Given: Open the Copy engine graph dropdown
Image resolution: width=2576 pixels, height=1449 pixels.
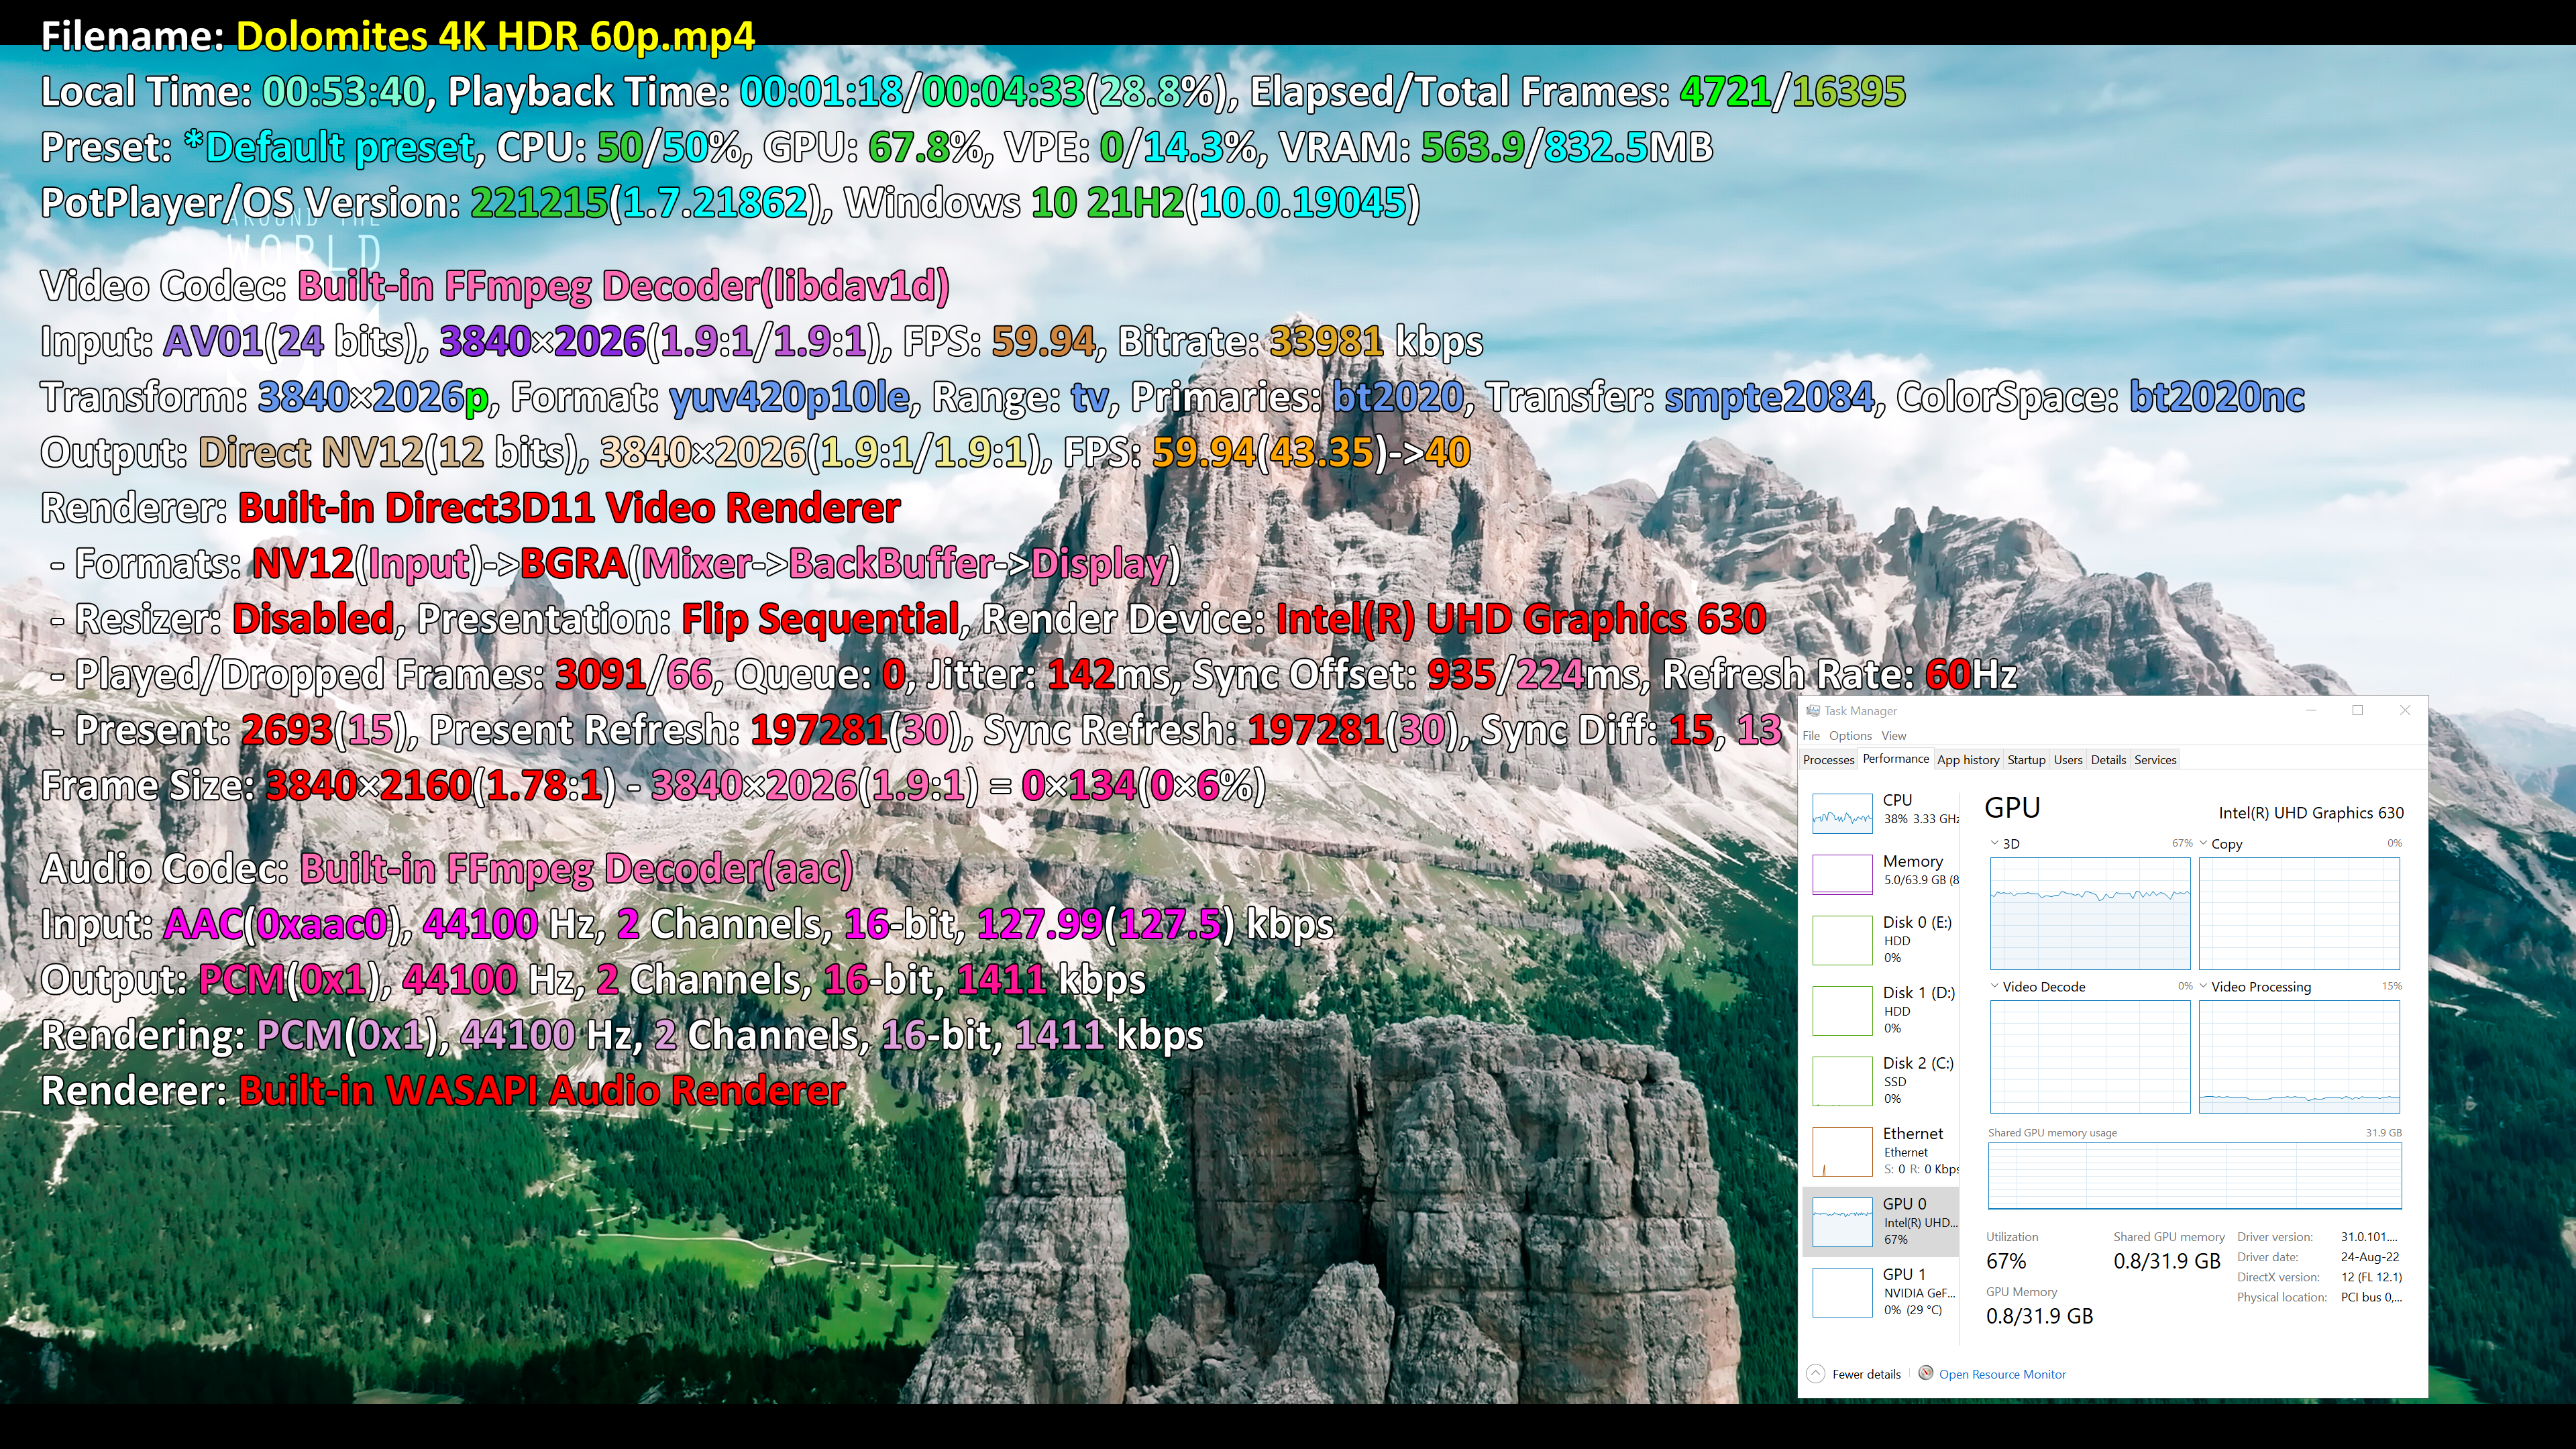Looking at the screenshot, I should (2203, 844).
